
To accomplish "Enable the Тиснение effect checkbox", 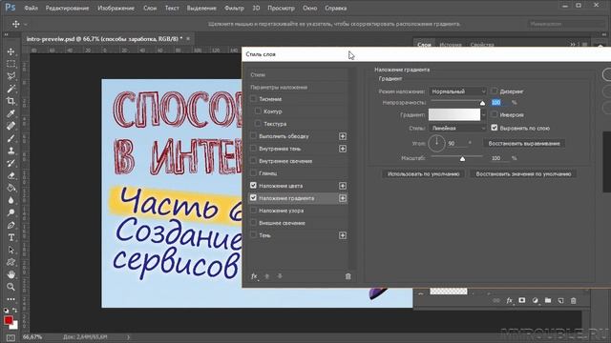I will [x=253, y=99].
